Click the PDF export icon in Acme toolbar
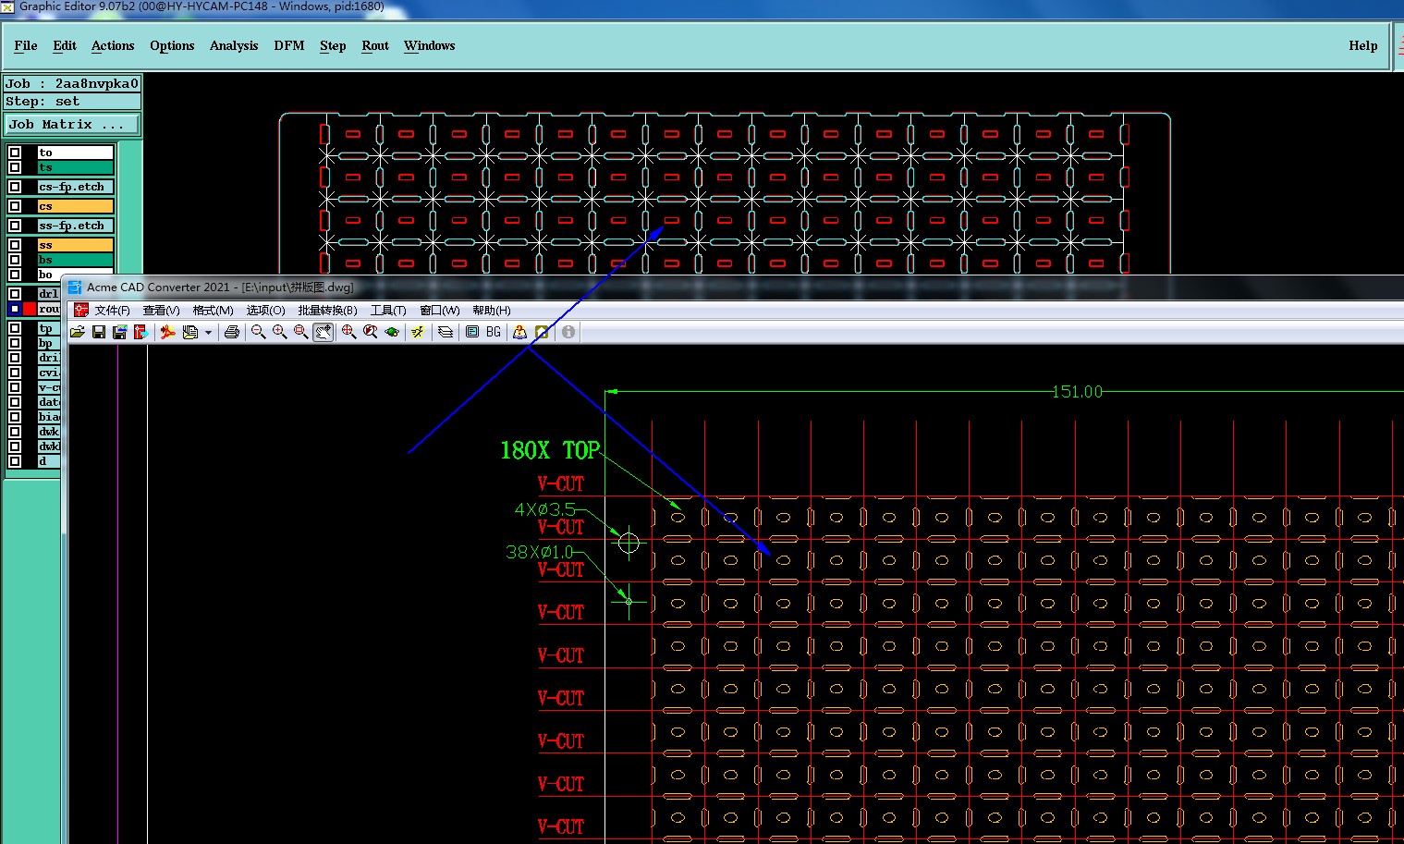The image size is (1404, 844). pyautogui.click(x=167, y=332)
